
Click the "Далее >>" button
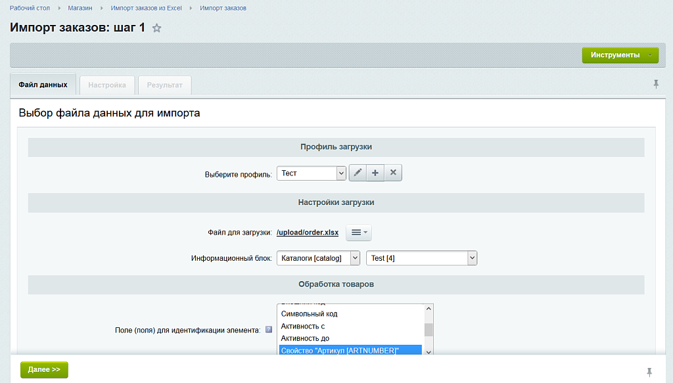pyautogui.click(x=44, y=370)
